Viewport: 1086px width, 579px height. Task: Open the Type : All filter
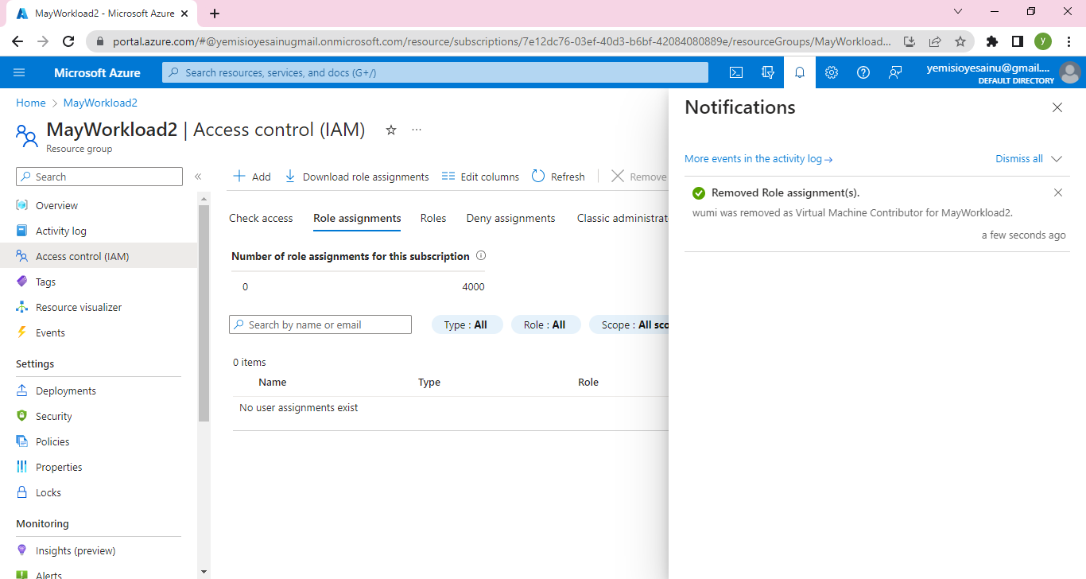[x=467, y=324]
